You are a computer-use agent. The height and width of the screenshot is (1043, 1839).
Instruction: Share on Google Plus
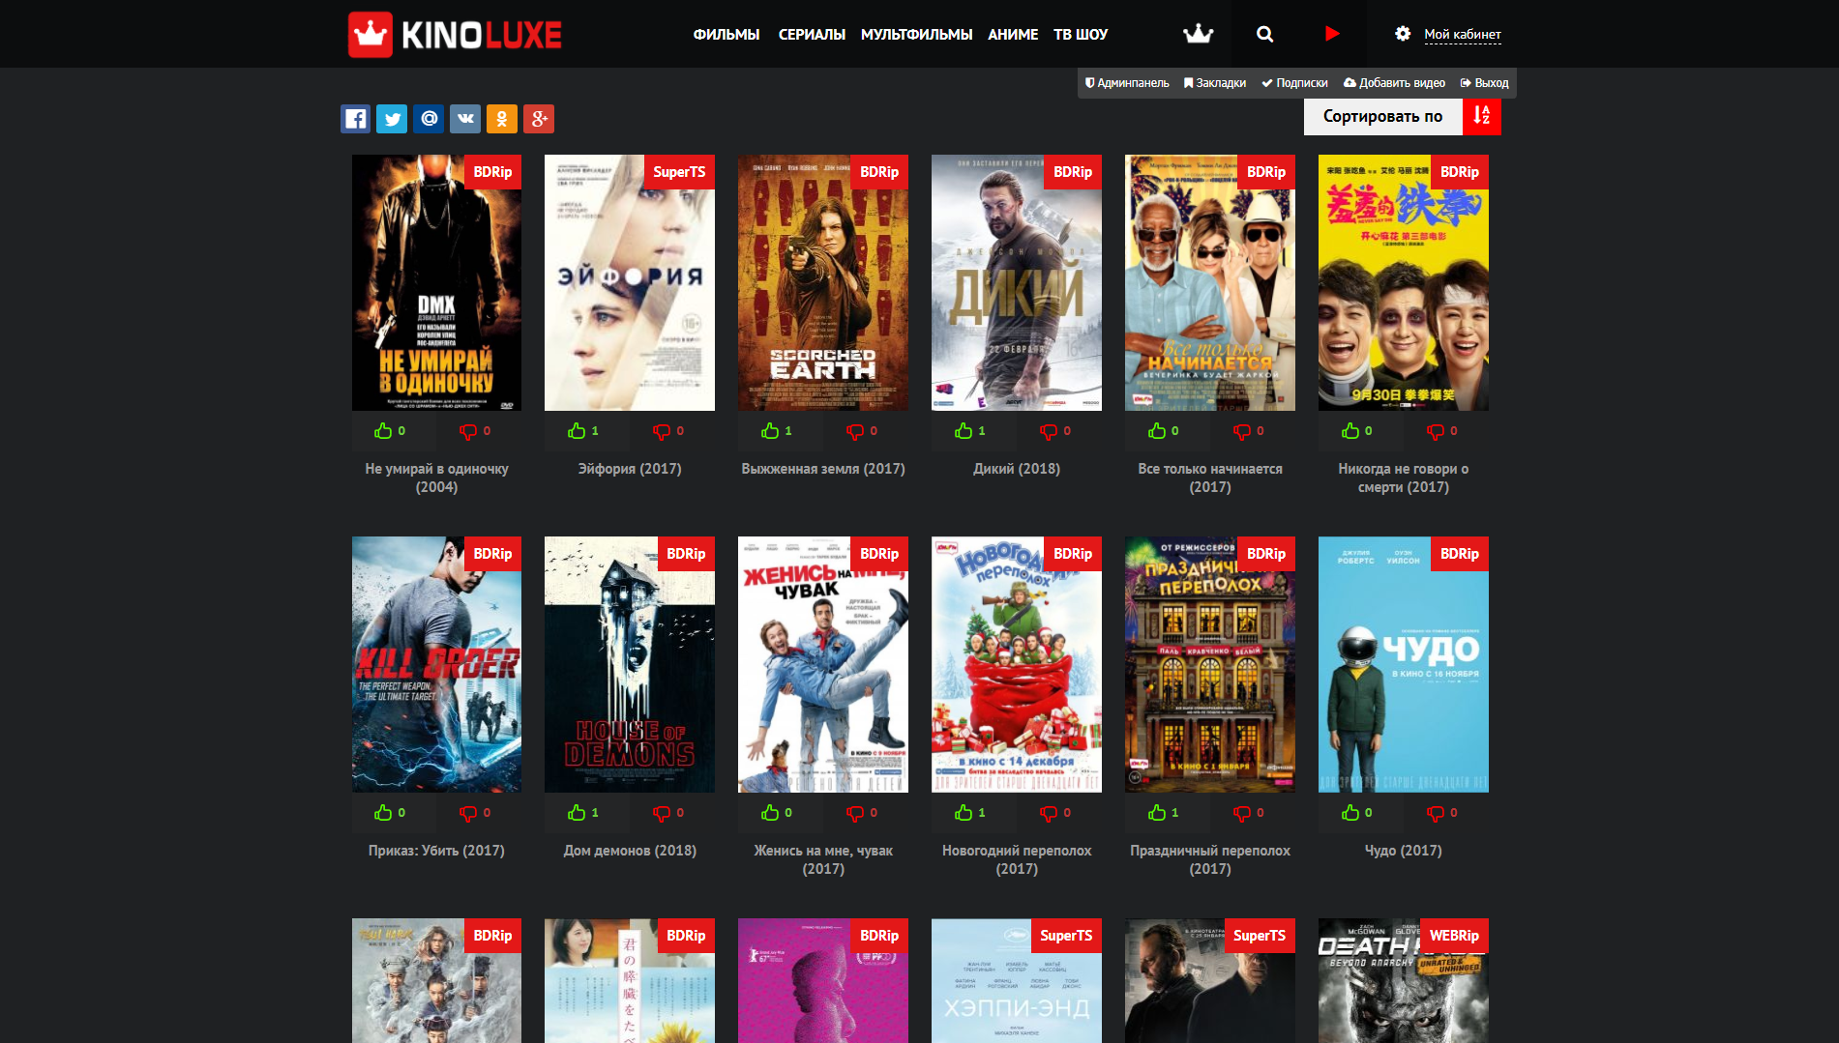(539, 119)
